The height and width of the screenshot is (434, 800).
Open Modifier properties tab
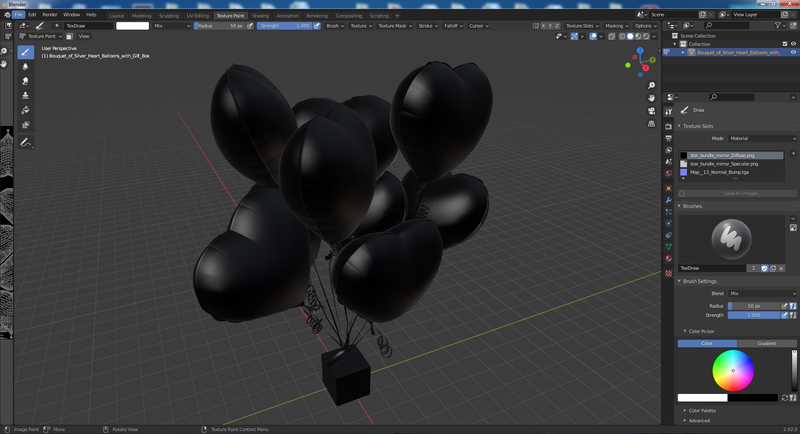669,200
